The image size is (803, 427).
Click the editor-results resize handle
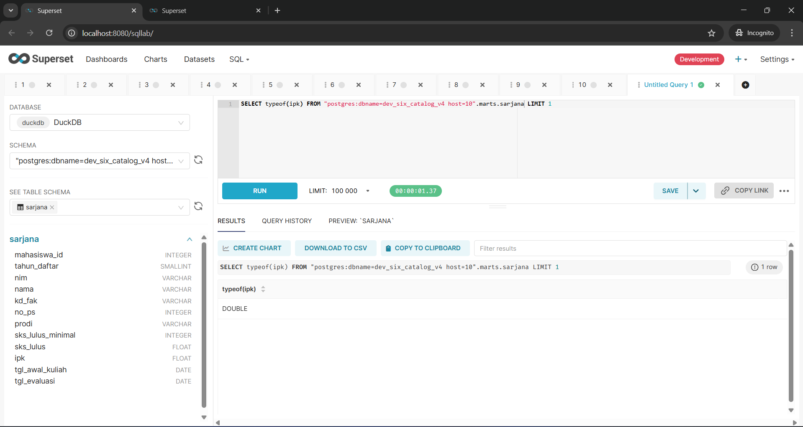tap(498, 207)
